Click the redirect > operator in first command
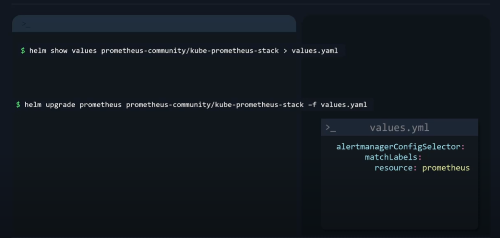Screen dimensions: 500x238 [x=285, y=51]
